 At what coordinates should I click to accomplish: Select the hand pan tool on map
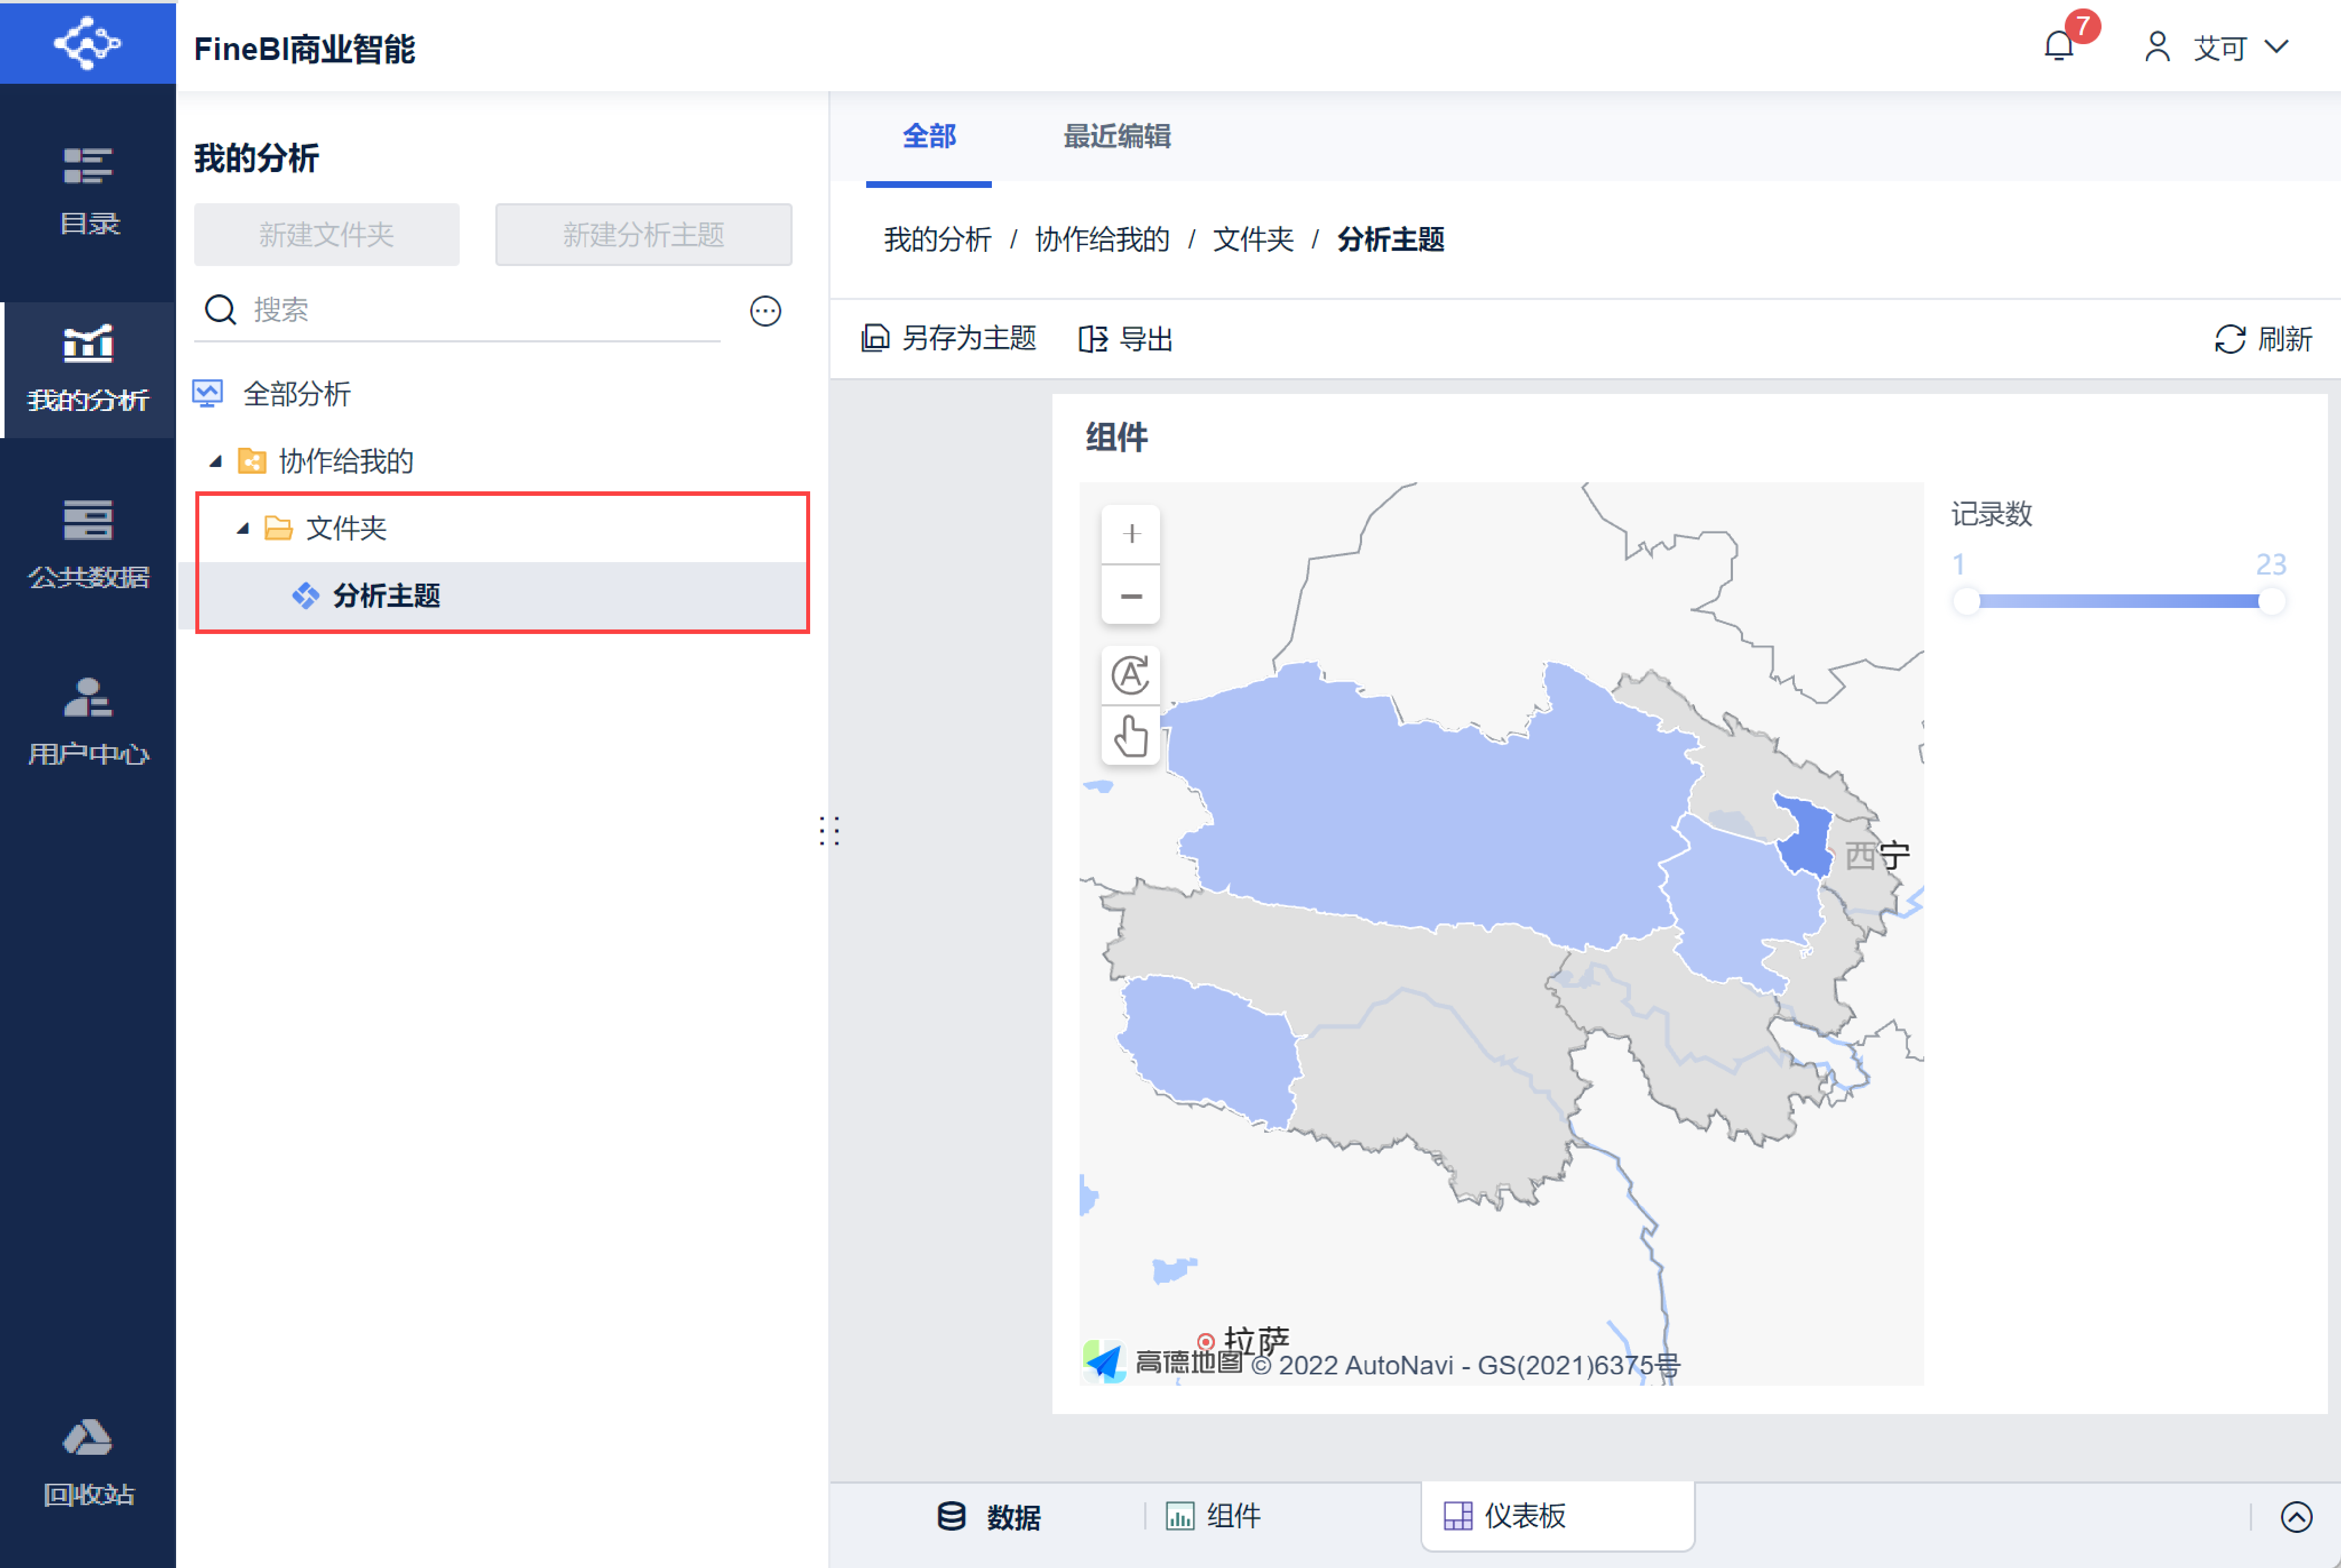coord(1131,737)
